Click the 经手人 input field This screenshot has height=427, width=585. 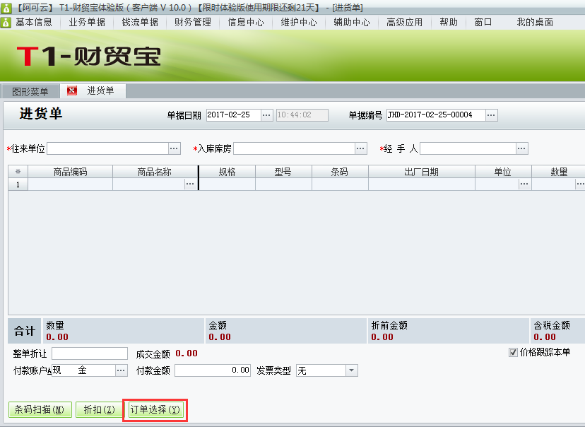coord(468,148)
